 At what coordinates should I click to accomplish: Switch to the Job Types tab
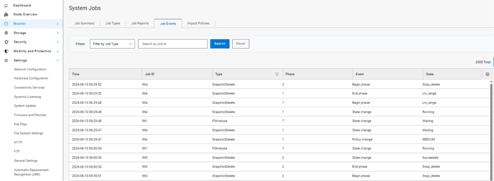point(113,23)
